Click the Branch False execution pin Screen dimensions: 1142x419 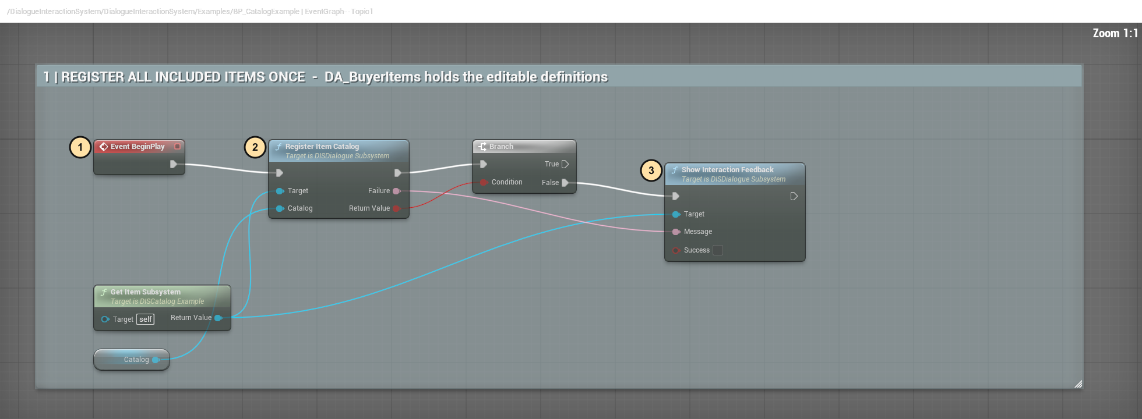565,183
